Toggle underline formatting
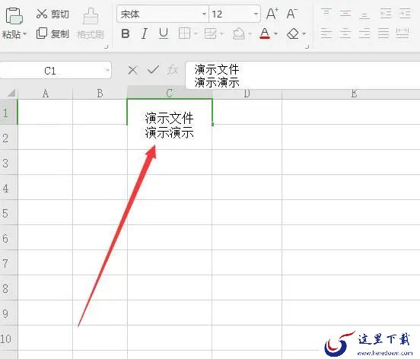Image resolution: width=420 pixels, height=359 pixels. coord(164,33)
